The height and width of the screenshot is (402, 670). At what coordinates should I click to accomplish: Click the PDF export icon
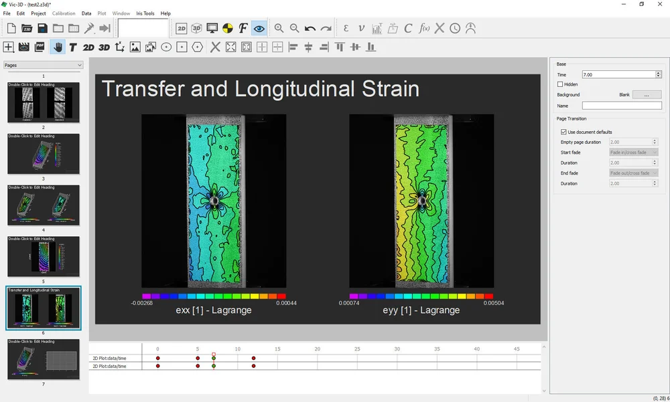[x=40, y=47]
